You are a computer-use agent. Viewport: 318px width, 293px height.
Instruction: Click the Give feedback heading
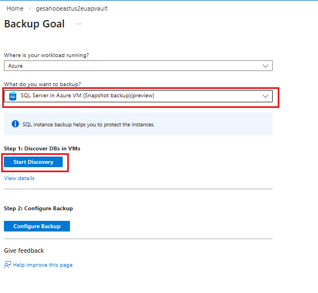pyautogui.click(x=24, y=251)
